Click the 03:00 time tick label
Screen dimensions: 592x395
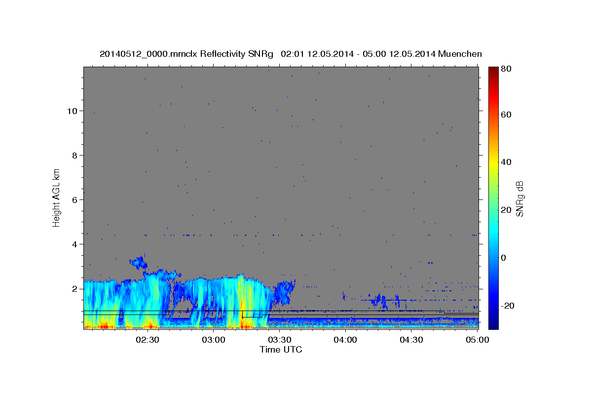coord(214,340)
